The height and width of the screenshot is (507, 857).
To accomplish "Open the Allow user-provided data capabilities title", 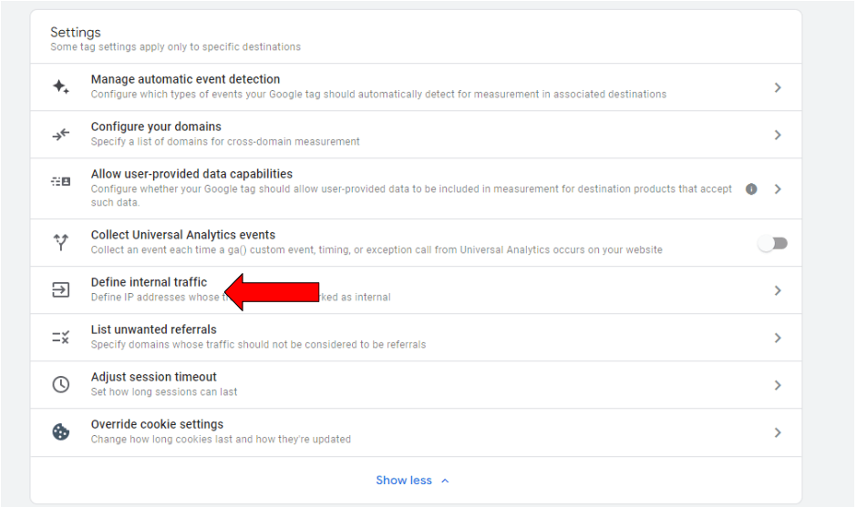I will [191, 174].
